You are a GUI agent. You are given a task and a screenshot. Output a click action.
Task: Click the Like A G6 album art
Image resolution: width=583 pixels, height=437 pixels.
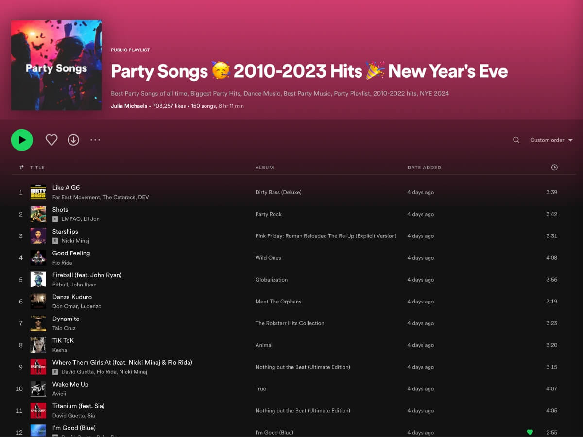(x=38, y=192)
